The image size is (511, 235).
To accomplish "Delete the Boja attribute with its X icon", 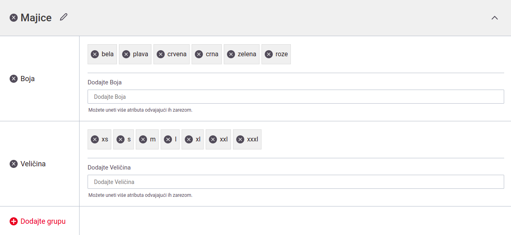I will tap(14, 79).
